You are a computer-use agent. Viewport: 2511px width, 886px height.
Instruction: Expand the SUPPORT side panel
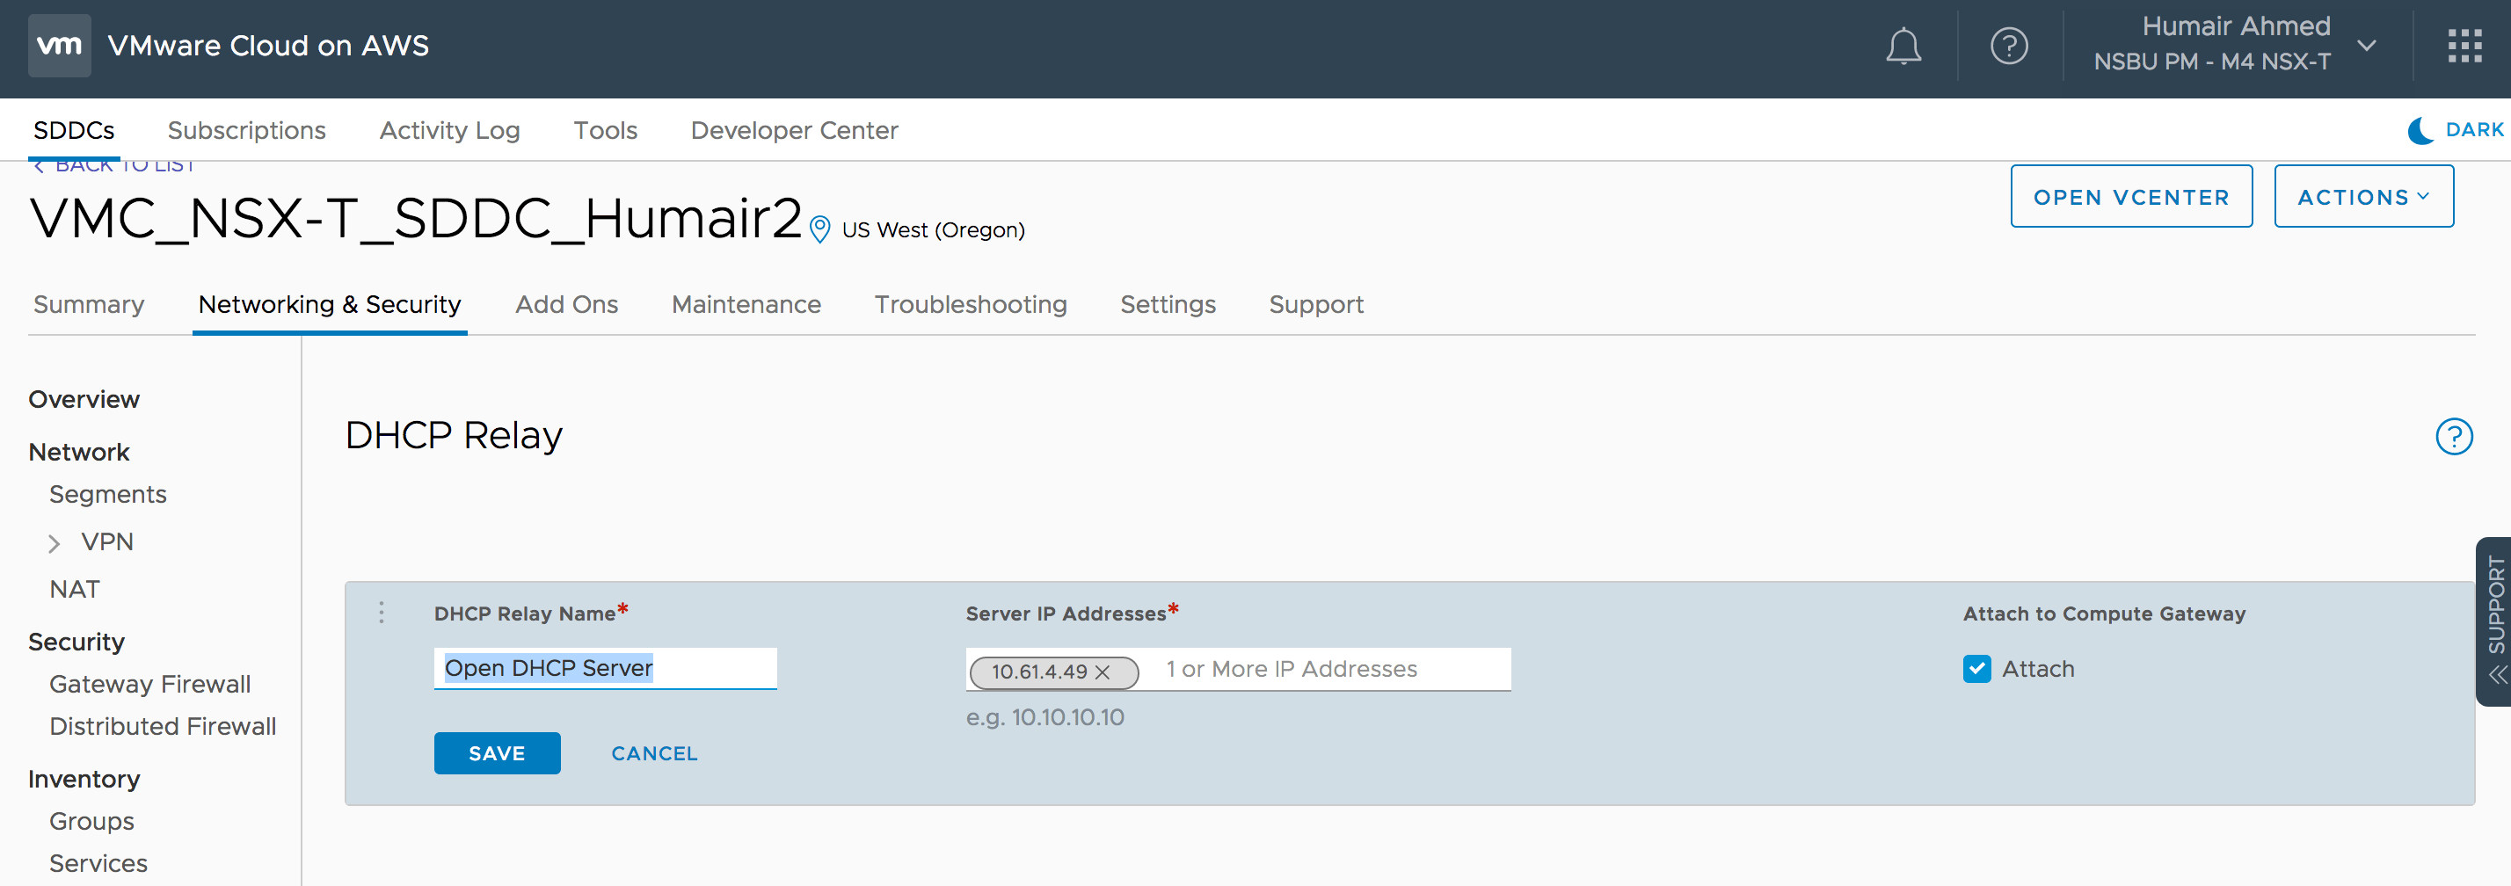coord(2494,621)
